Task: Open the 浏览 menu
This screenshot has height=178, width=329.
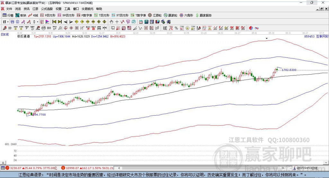Action: pyautogui.click(x=18, y=9)
